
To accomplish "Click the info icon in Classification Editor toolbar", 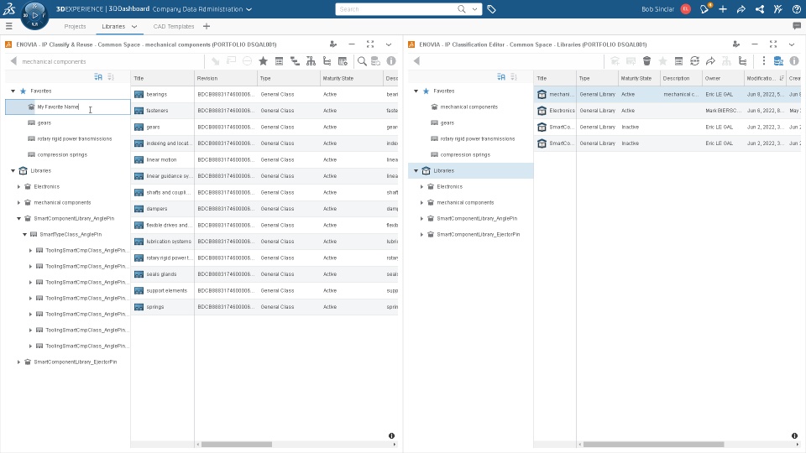I will coord(794,61).
